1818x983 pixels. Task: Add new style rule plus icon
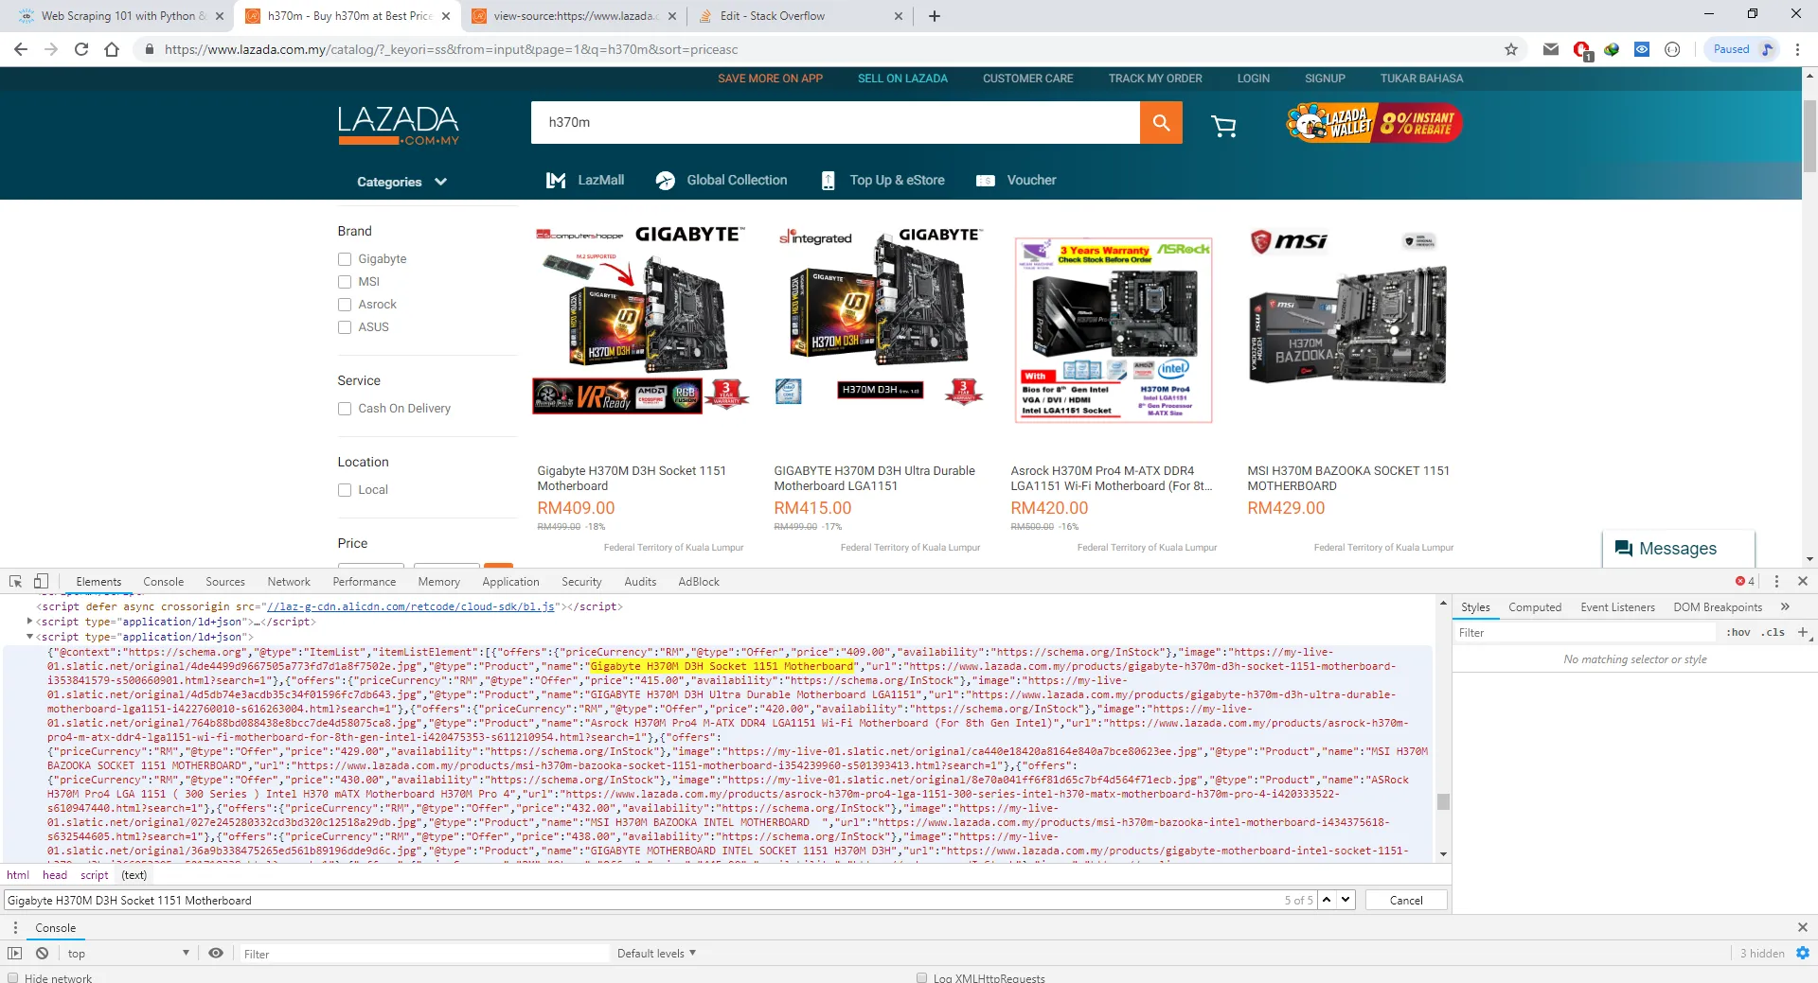click(1803, 632)
